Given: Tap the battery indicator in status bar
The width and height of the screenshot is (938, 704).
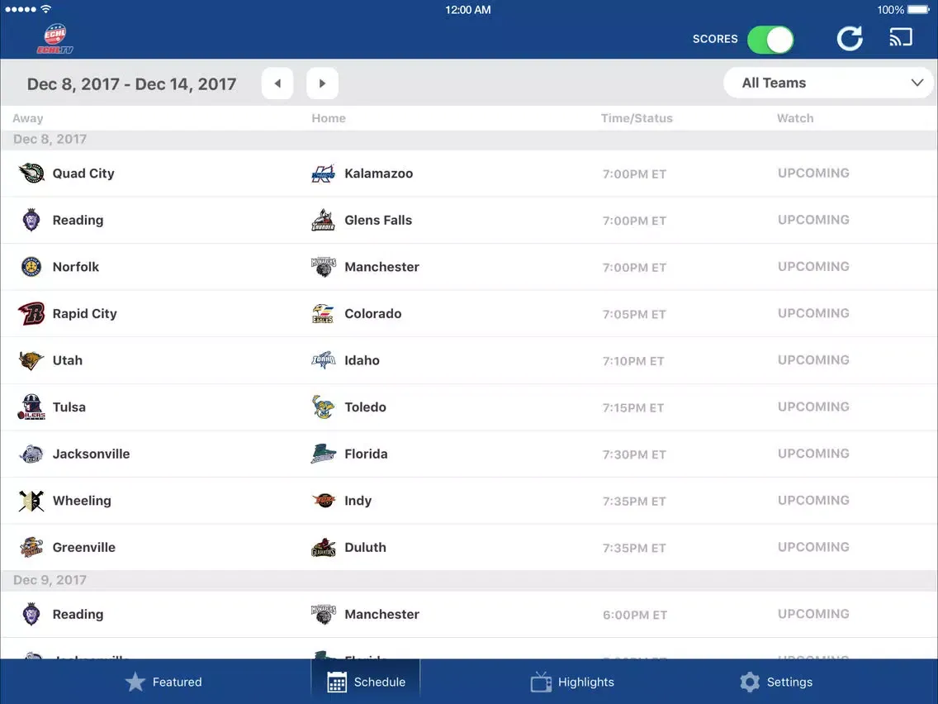Looking at the screenshot, I should click(x=918, y=10).
